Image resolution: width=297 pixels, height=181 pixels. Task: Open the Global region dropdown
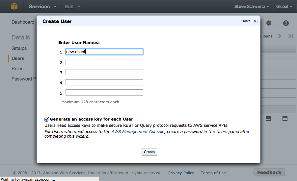284,7
